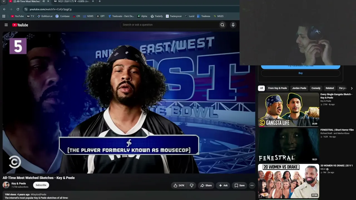356x200 pixels.
Task: Open the TV TradingView bookmark
Action: (30, 16)
